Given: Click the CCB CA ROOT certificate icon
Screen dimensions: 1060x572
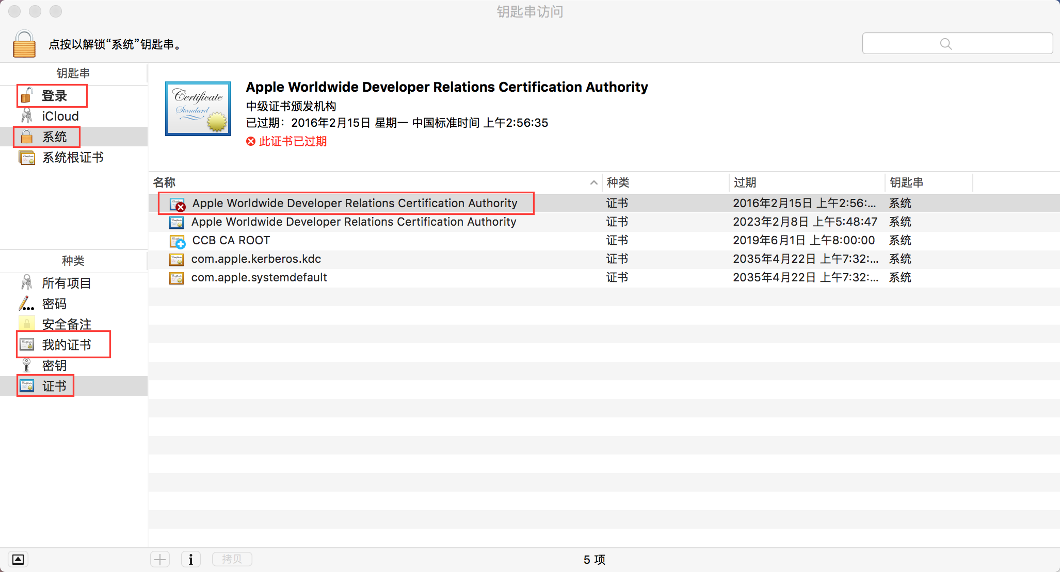Looking at the screenshot, I should point(177,241).
